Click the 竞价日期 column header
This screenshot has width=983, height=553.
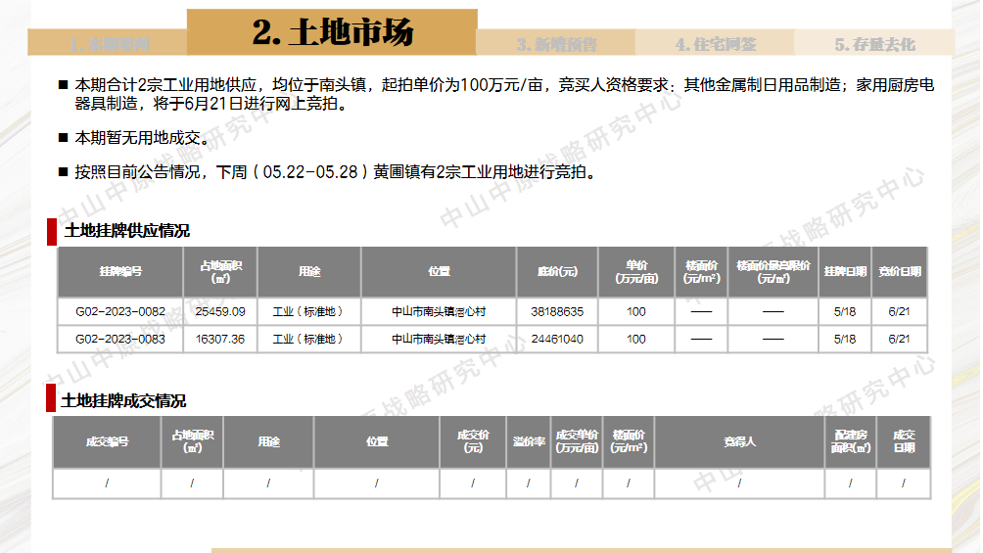click(x=899, y=271)
